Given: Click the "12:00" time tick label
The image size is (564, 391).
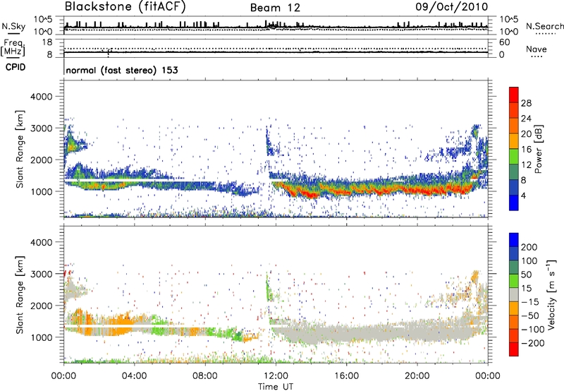Looking at the screenshot, I should 276,376.
